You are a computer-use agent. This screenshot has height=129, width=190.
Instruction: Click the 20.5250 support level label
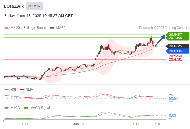176,56
